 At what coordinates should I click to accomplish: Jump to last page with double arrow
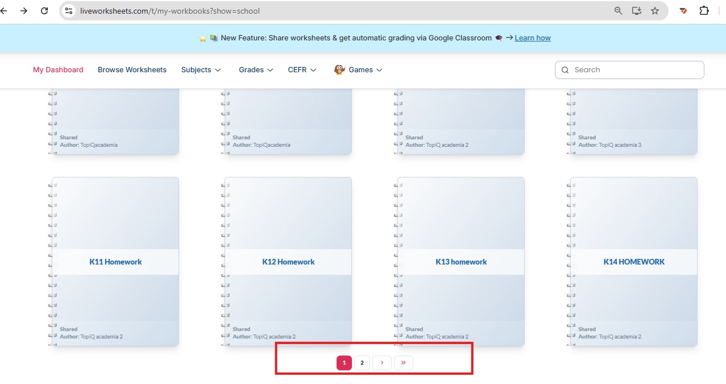coord(403,363)
